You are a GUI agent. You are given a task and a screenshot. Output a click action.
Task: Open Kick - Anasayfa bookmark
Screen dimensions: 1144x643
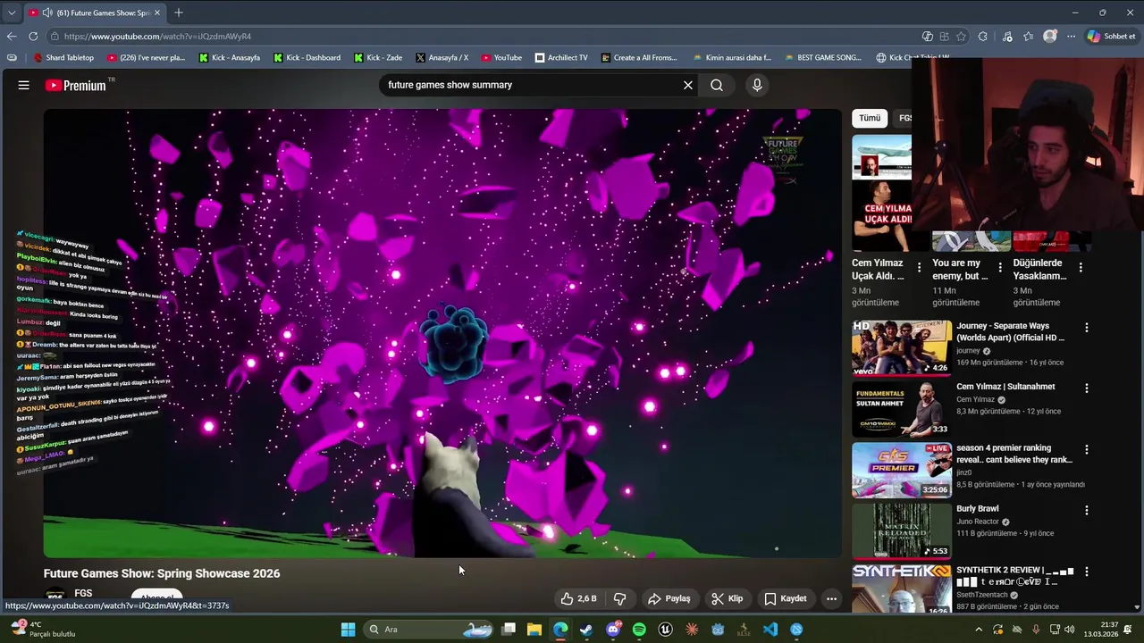tap(230, 57)
